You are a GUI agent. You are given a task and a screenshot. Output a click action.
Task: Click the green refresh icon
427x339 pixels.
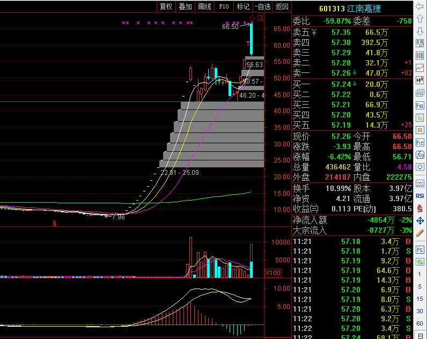point(419,262)
